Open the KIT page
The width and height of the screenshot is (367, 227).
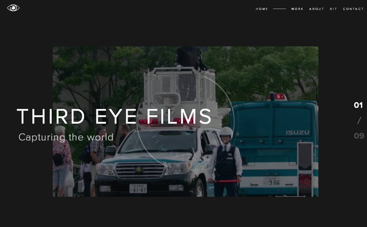pyautogui.click(x=333, y=9)
